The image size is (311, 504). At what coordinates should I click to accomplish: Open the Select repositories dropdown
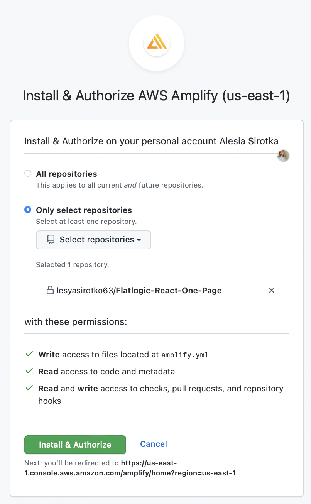93,240
